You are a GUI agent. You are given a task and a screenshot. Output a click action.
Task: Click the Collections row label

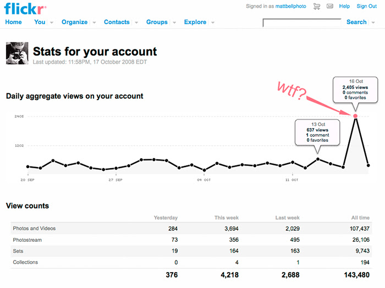tap(25, 262)
